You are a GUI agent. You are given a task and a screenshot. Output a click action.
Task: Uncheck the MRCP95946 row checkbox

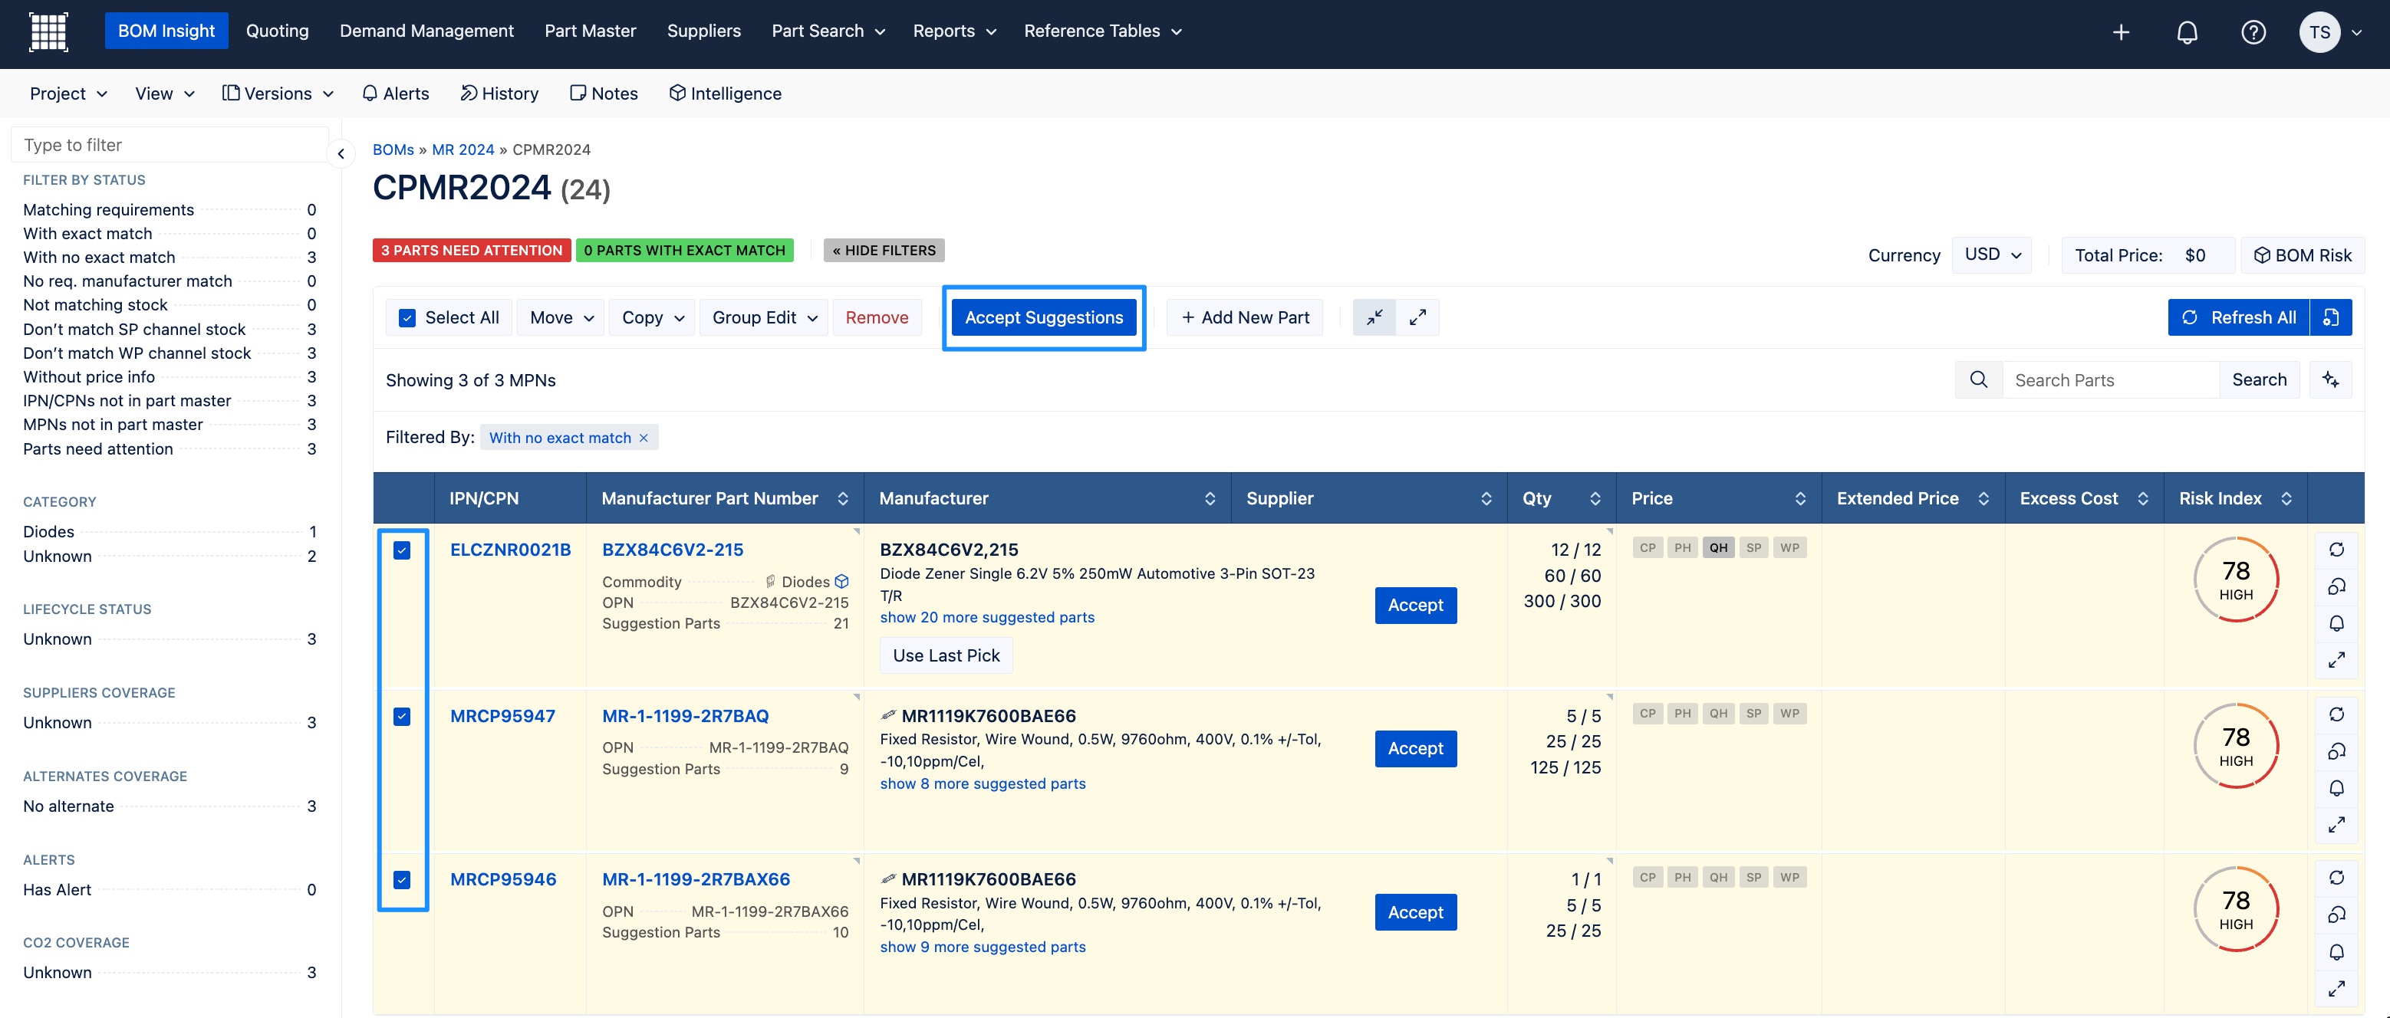pos(402,880)
